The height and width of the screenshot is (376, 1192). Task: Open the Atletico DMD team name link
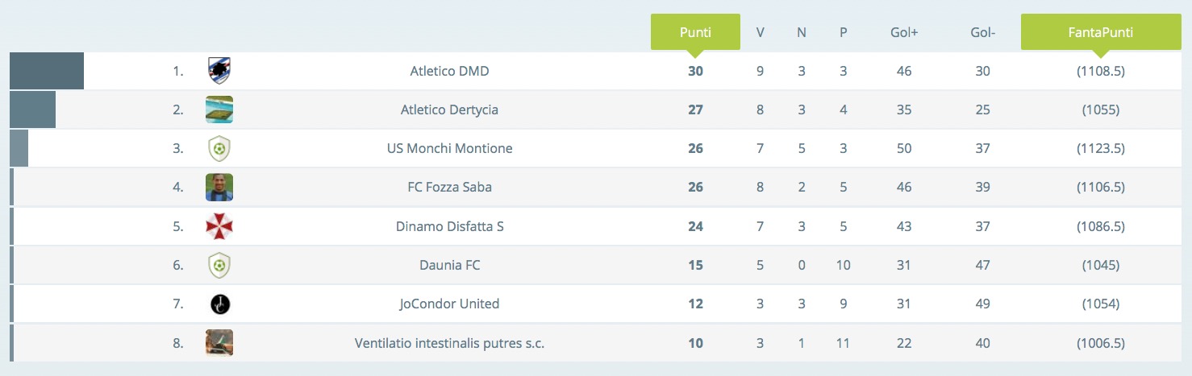[x=449, y=71]
